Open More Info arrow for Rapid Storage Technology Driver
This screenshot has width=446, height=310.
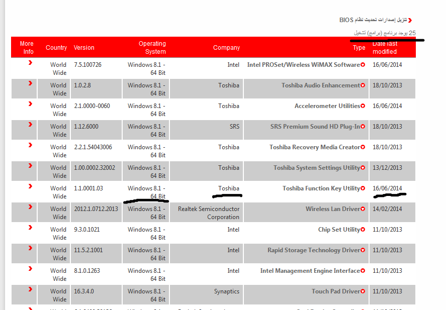(30, 248)
